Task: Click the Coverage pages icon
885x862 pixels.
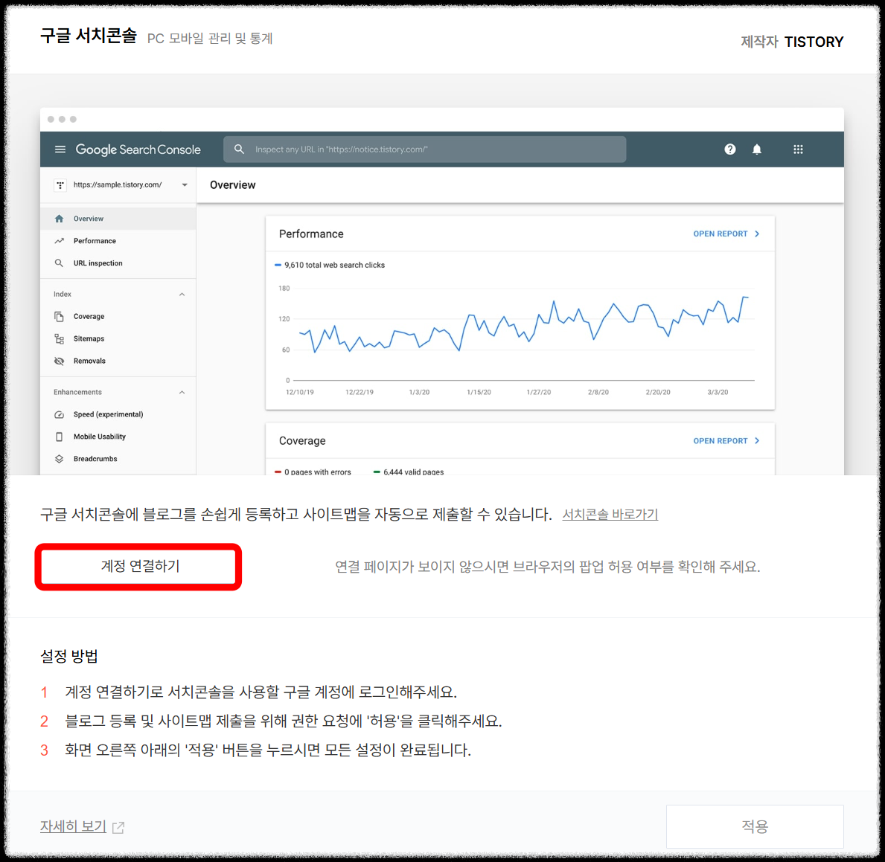Action: click(x=59, y=317)
